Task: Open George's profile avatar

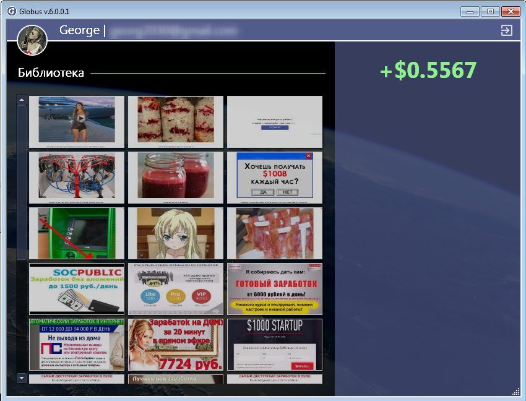Action: coord(32,40)
